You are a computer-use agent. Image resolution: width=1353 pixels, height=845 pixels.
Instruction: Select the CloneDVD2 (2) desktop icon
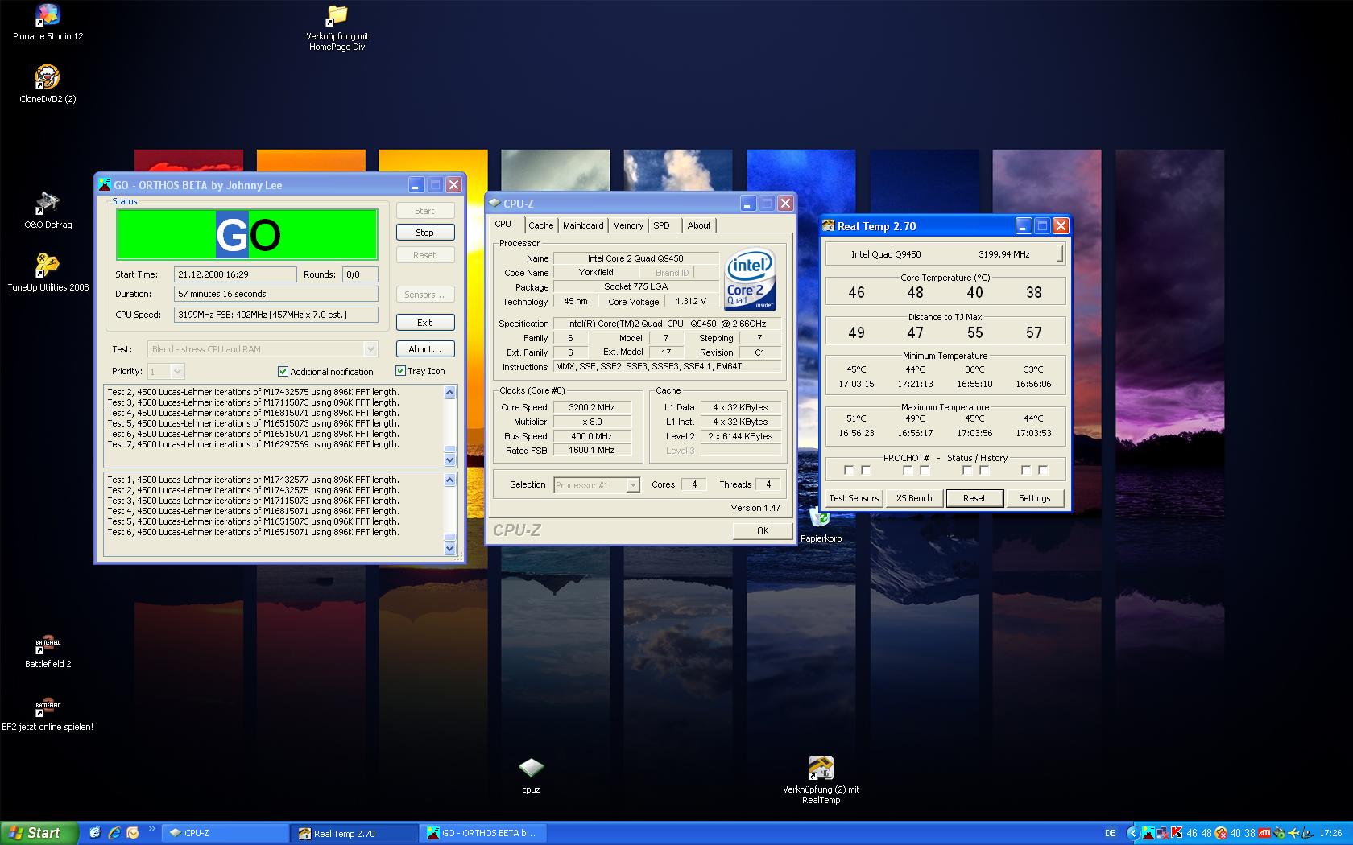tap(48, 84)
